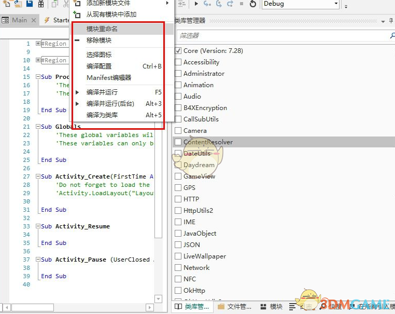The height and width of the screenshot is (314, 395).
Task: Collapse Sub Activity_Resume
Action: coord(38,226)
